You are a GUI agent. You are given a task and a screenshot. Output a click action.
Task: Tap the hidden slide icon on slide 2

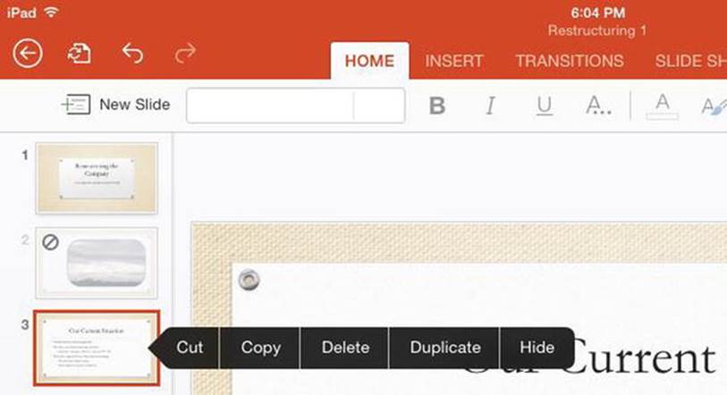coord(50,242)
